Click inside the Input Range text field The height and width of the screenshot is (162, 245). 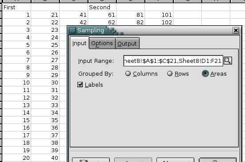pyautogui.click(x=173, y=61)
